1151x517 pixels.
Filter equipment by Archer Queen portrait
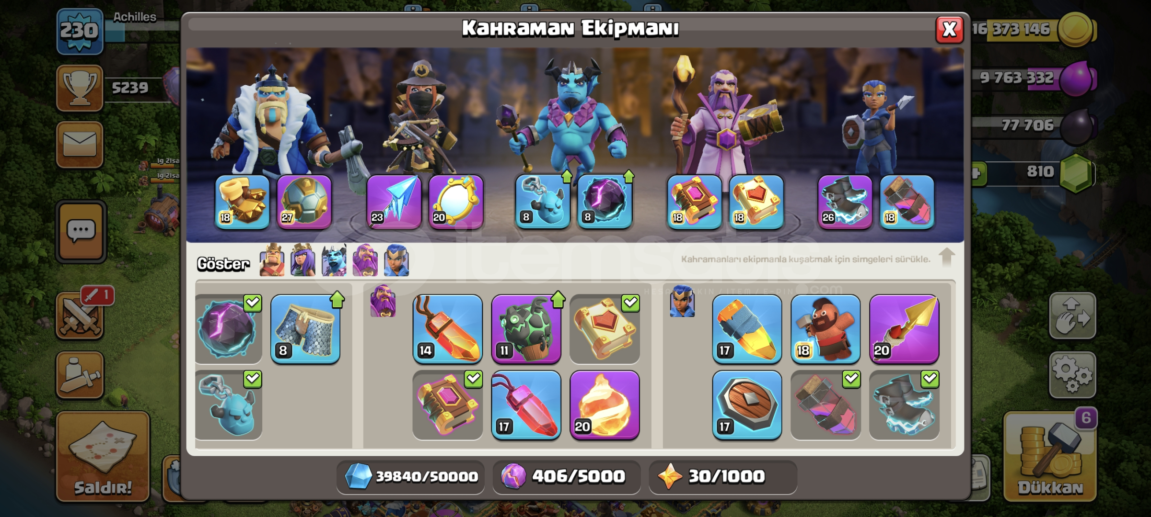[x=303, y=260]
